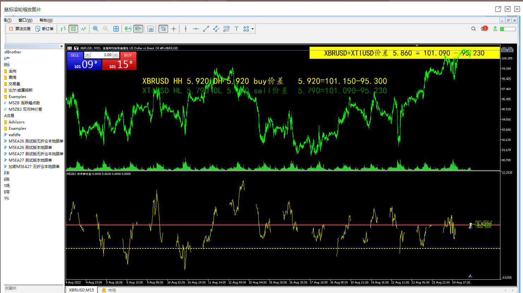523x293 pixels.
Task: Click the 5.9200 level label on indicator
Action: [484, 224]
